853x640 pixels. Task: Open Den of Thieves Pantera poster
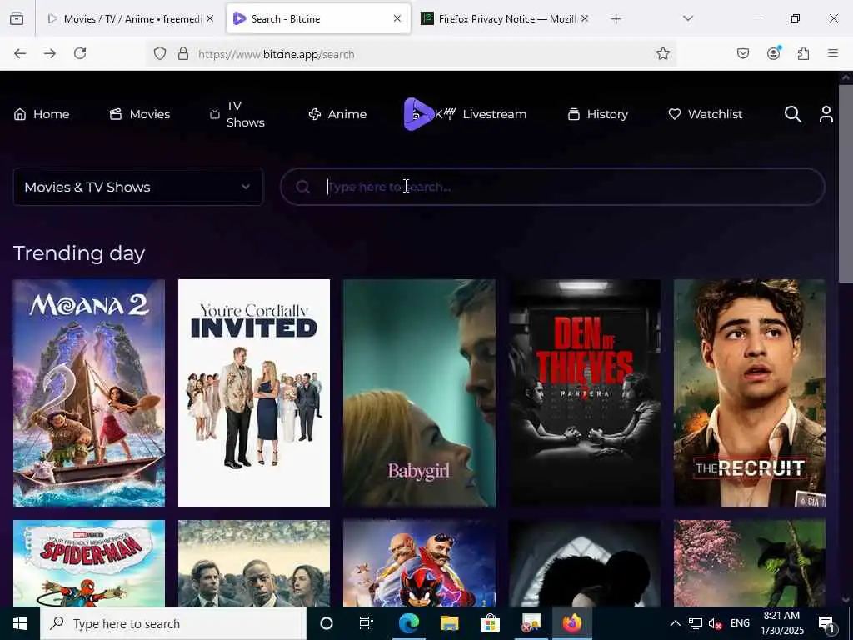(585, 393)
